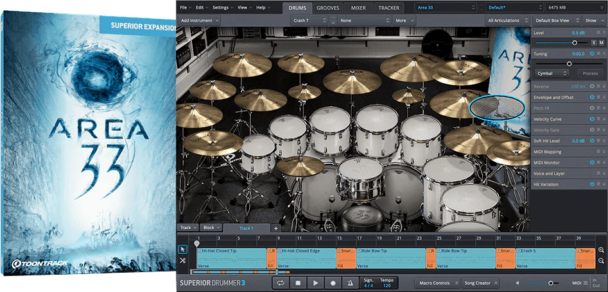Open the File menu
The width and height of the screenshot is (608, 292).
[186, 7]
